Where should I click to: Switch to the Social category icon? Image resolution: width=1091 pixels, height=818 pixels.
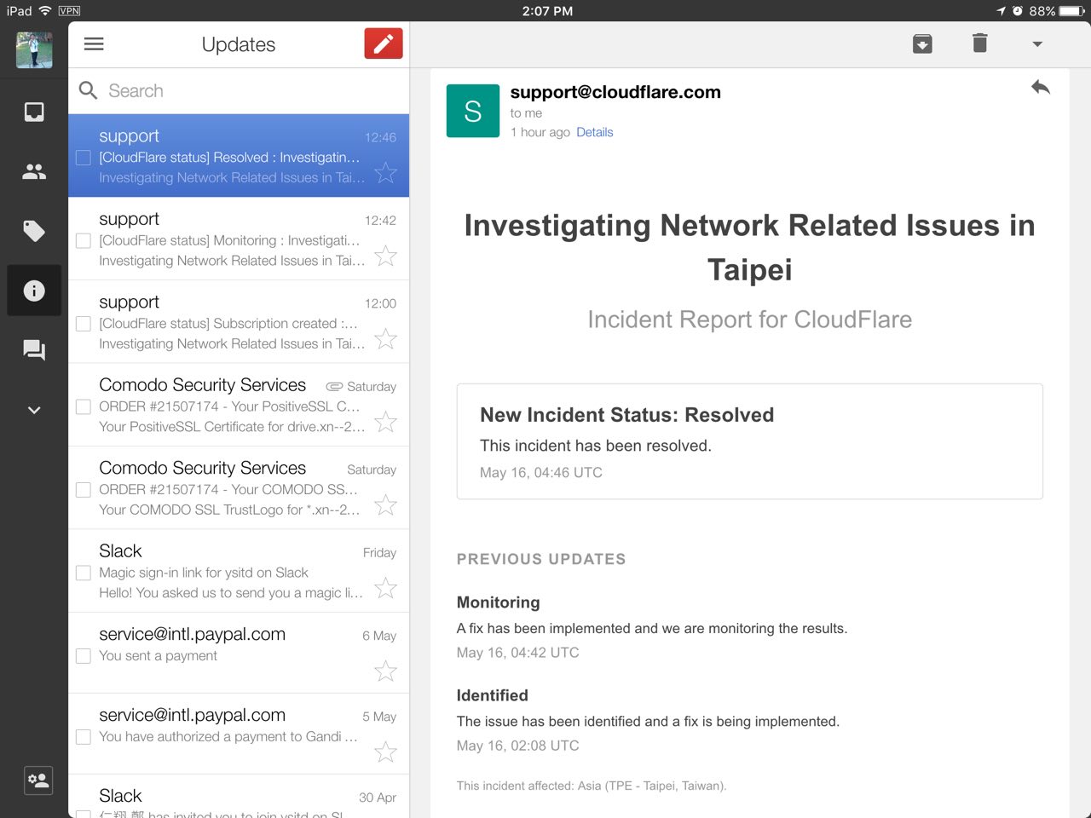(x=34, y=172)
